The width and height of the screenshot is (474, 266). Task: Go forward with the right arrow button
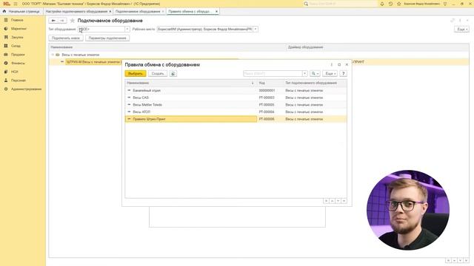pos(62,21)
